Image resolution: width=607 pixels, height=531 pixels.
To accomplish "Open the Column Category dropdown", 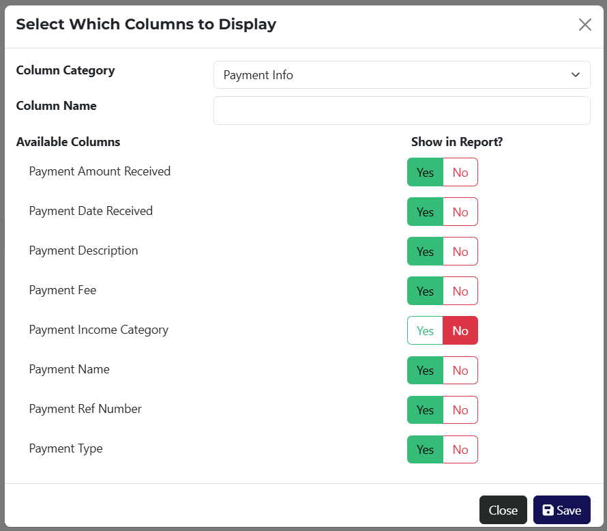I will [x=402, y=75].
